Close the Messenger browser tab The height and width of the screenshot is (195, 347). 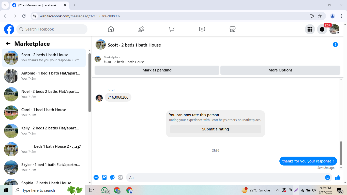(65, 5)
